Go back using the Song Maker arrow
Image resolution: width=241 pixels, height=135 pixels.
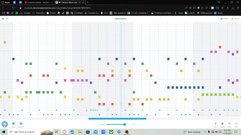3,19
